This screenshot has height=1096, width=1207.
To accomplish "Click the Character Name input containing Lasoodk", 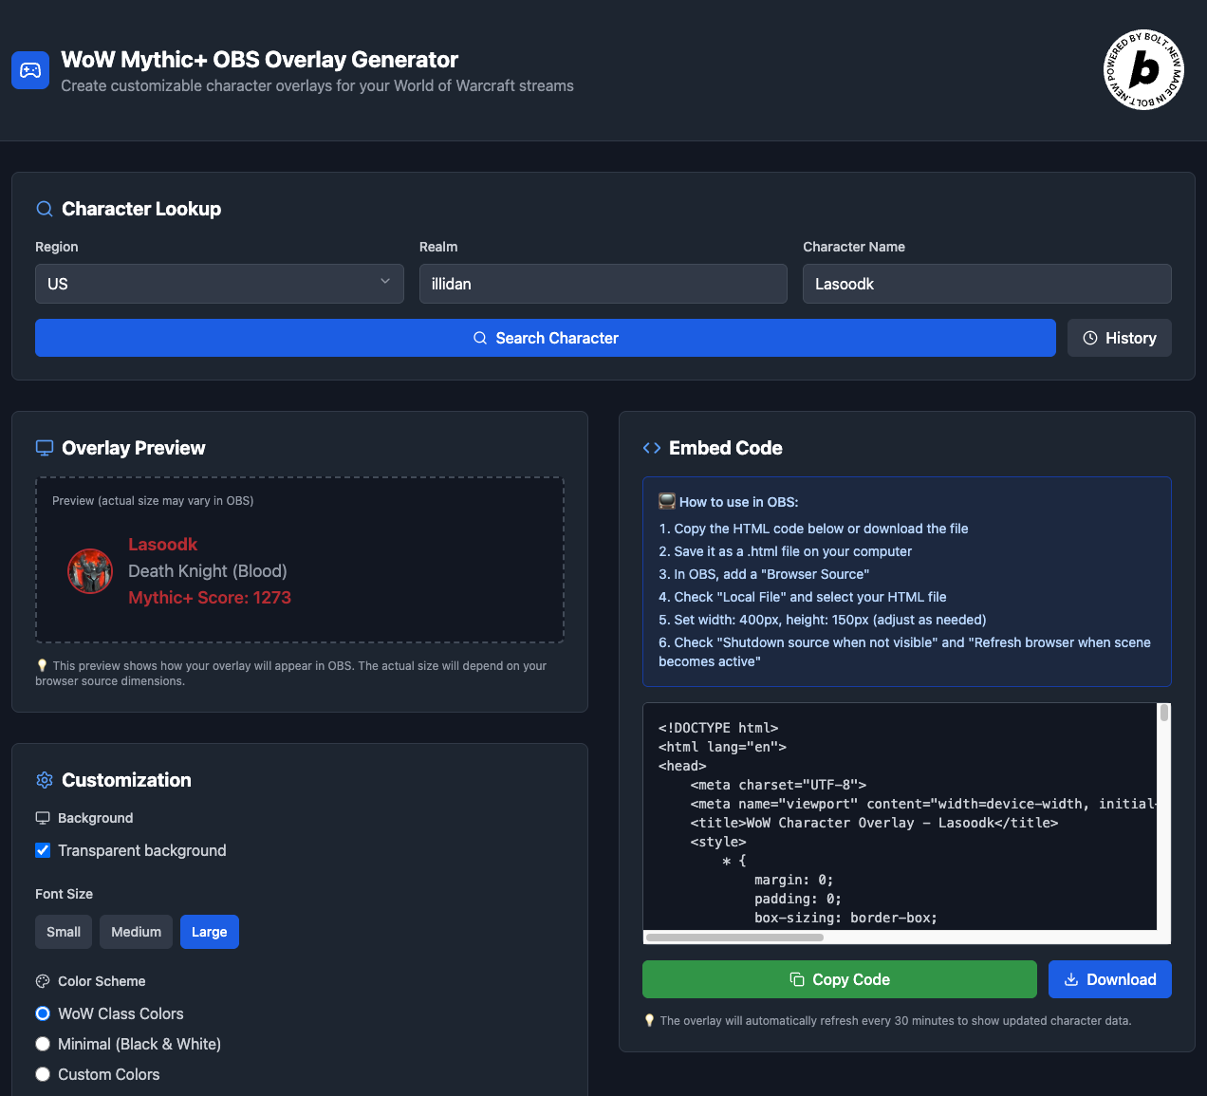I will (x=987, y=284).
